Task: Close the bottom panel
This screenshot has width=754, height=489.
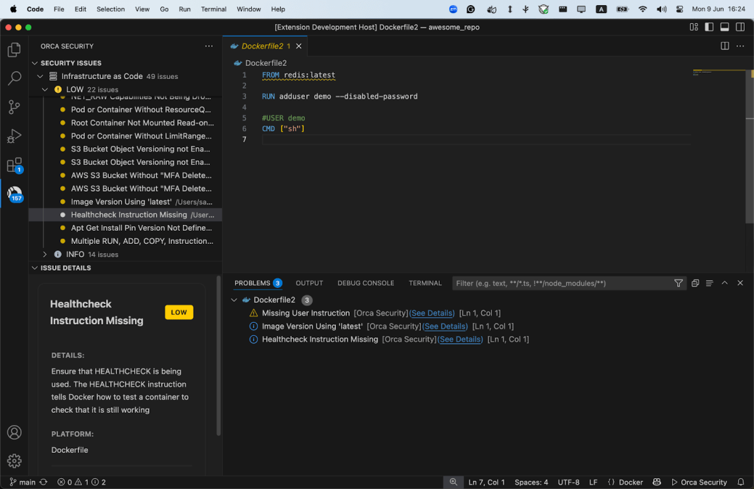Action: pos(740,283)
